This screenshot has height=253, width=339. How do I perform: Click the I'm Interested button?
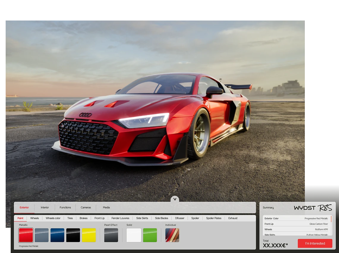pos(315,243)
